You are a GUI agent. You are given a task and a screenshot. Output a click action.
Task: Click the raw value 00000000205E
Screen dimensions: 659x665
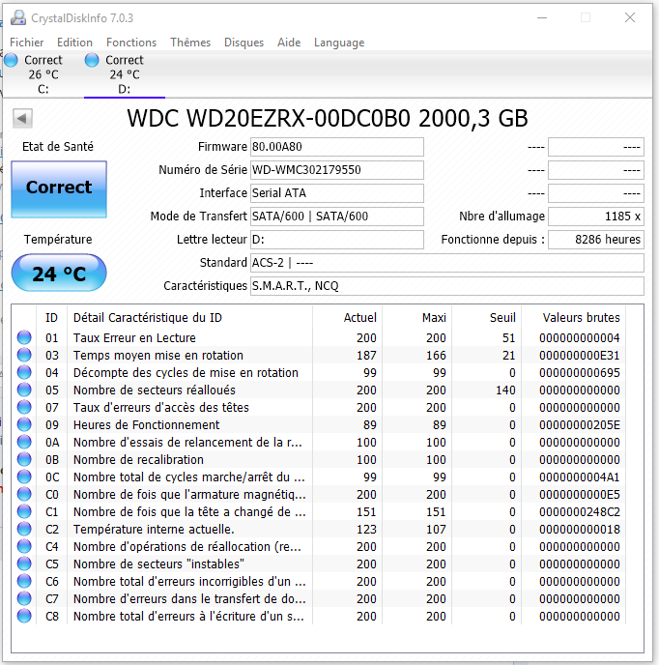[x=579, y=424]
